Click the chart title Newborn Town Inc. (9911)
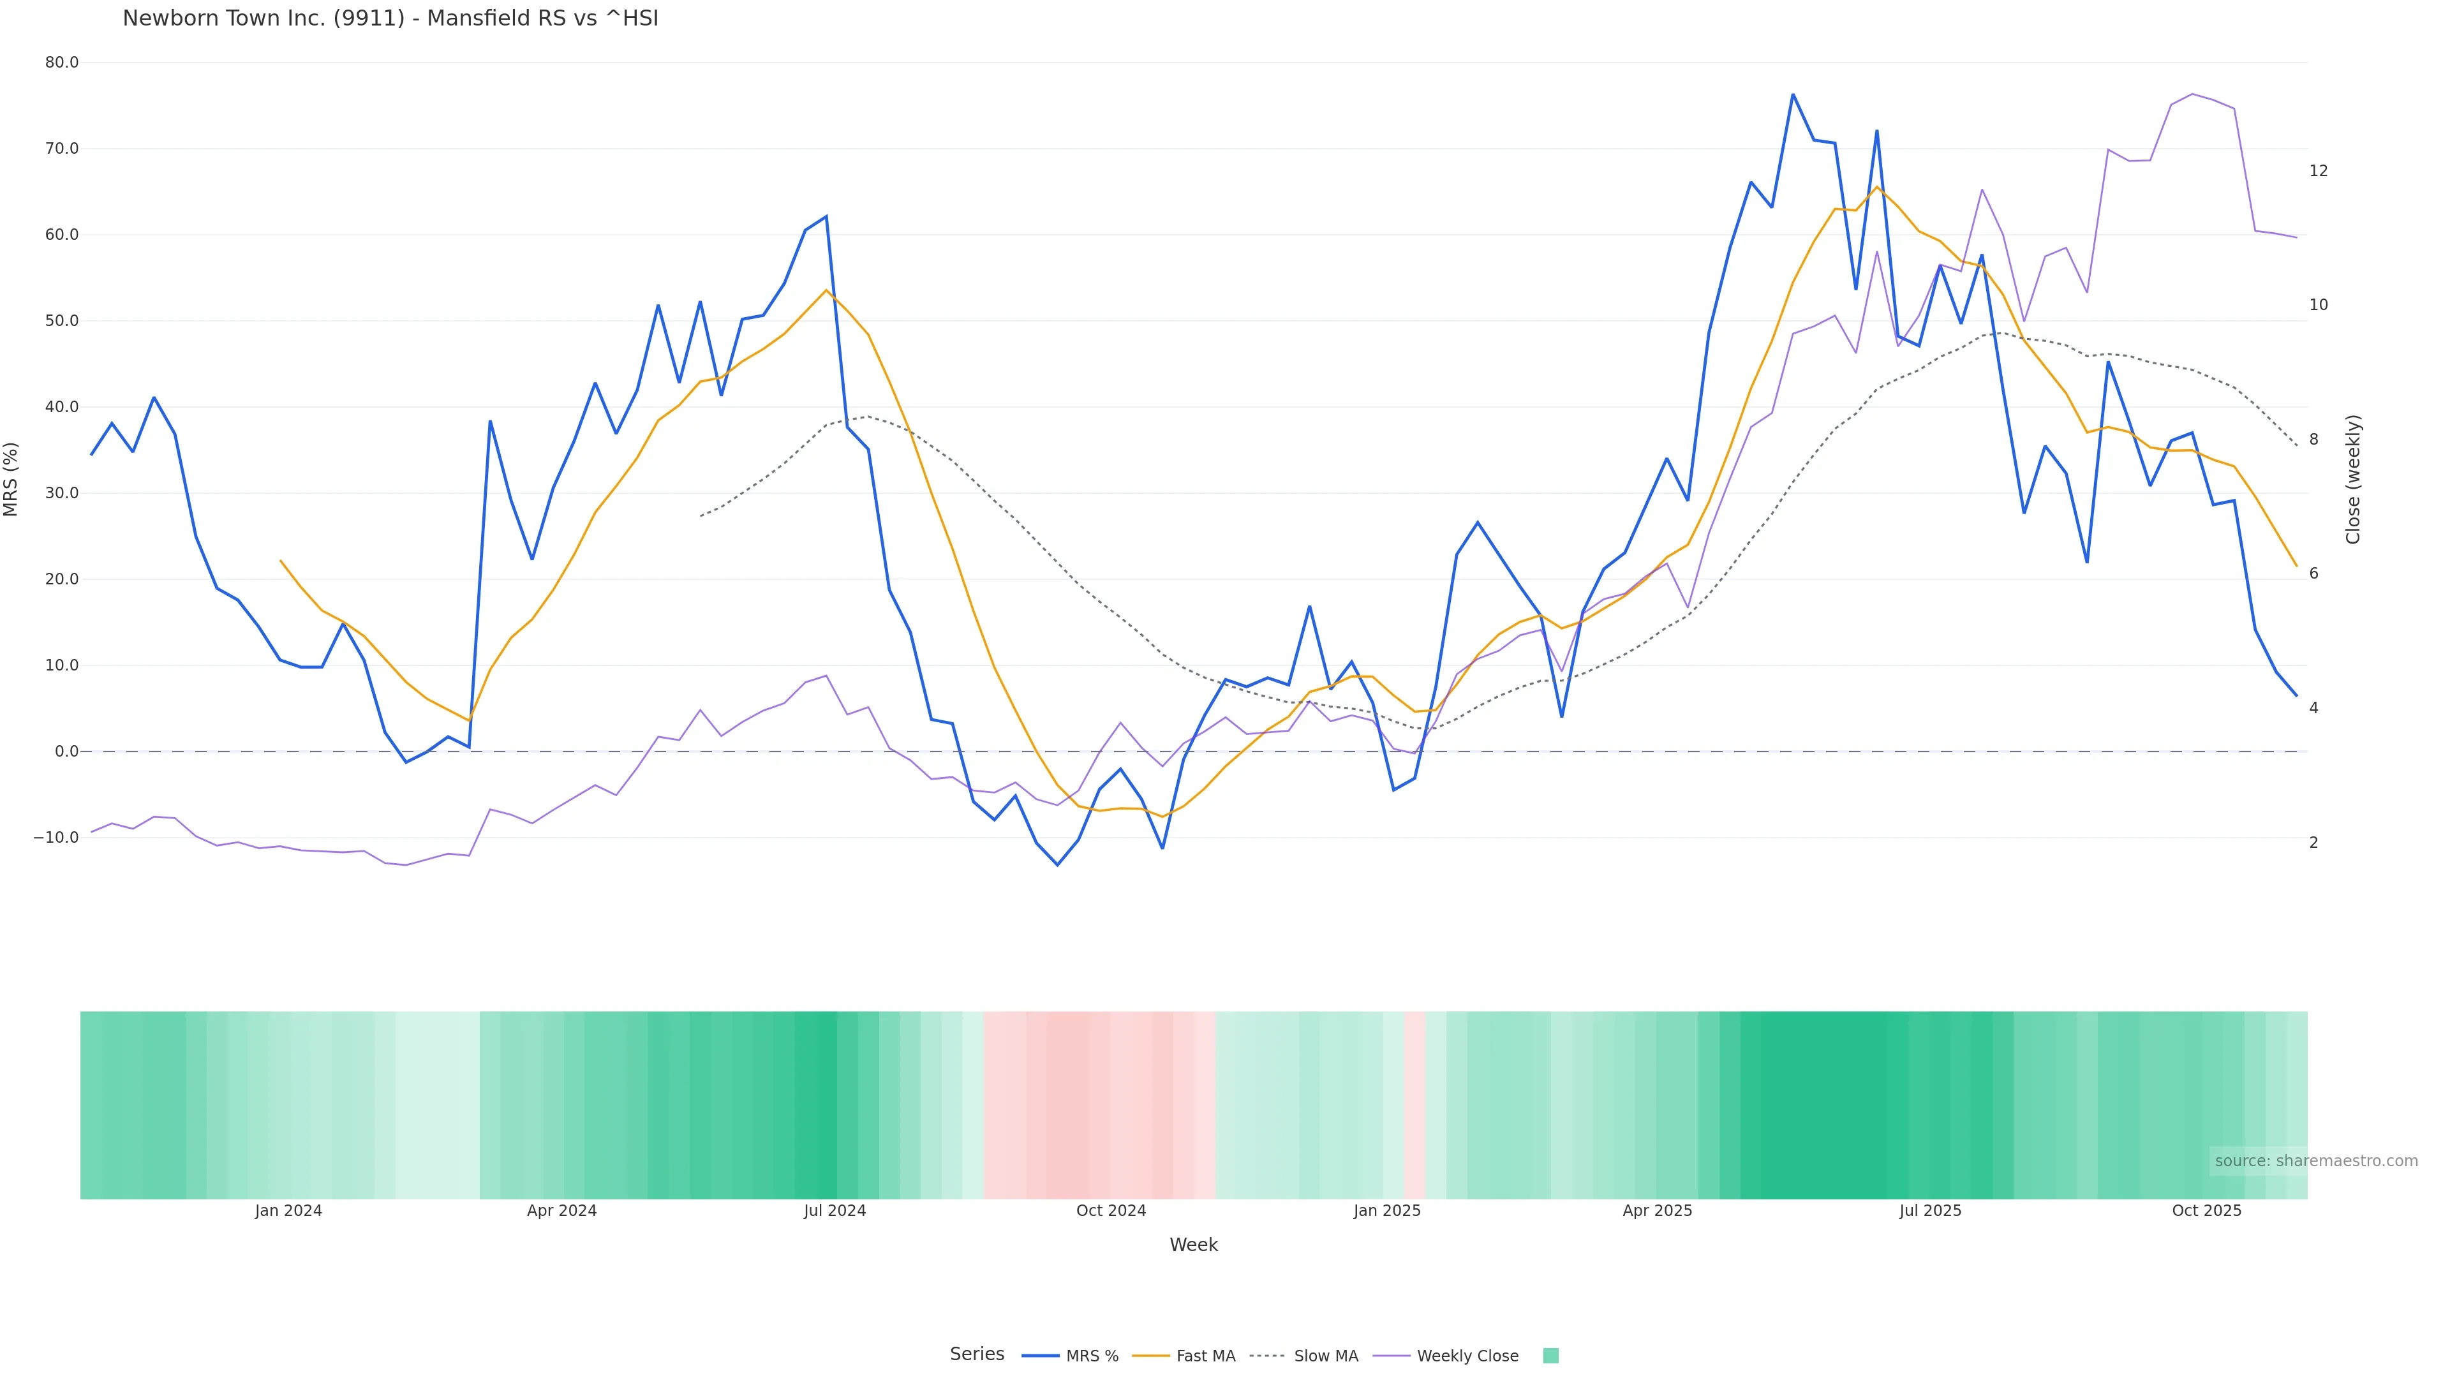The height and width of the screenshot is (1378, 2450). coord(390,19)
